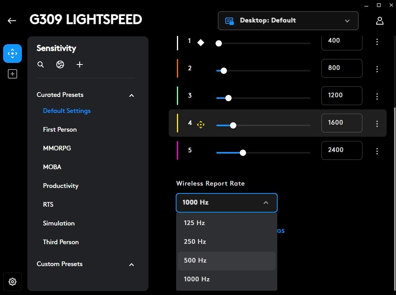This screenshot has width=396, height=295.
Task: Open the community presets globe icon
Action: click(60, 64)
